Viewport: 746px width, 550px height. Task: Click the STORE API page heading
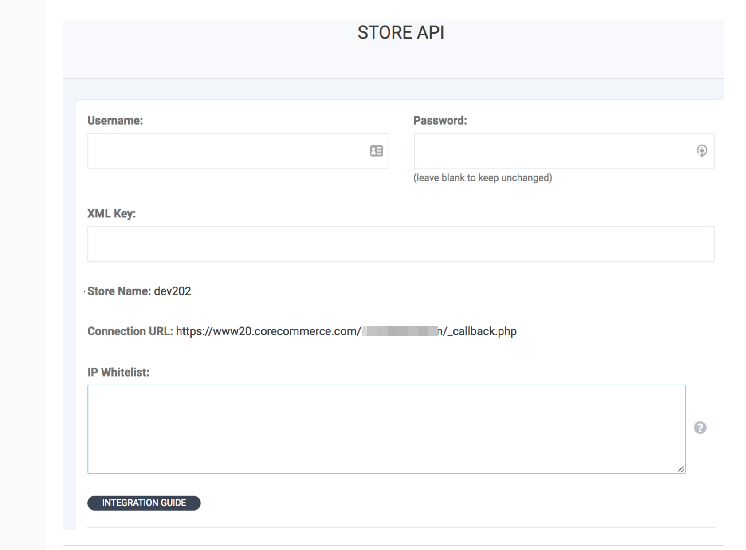coord(401,32)
